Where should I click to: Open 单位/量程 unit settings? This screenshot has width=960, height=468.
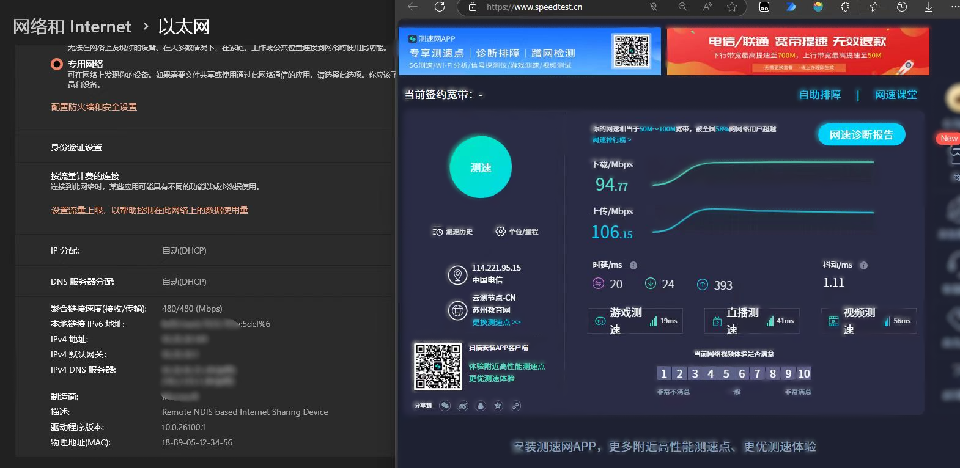[517, 232]
